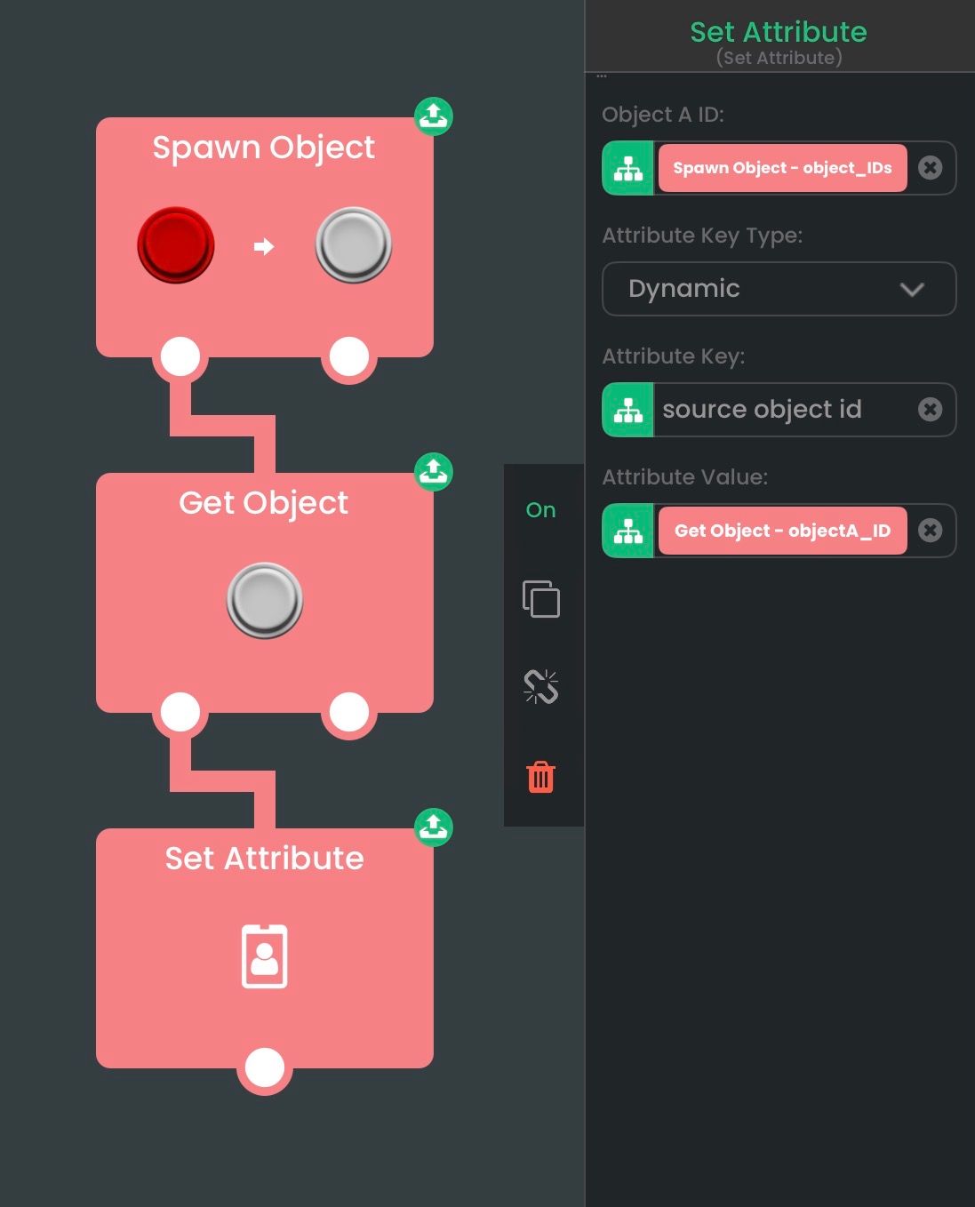This screenshot has width=975, height=1207.
Task: Click the bottom output port of Set Attribute
Action: pos(265,1067)
